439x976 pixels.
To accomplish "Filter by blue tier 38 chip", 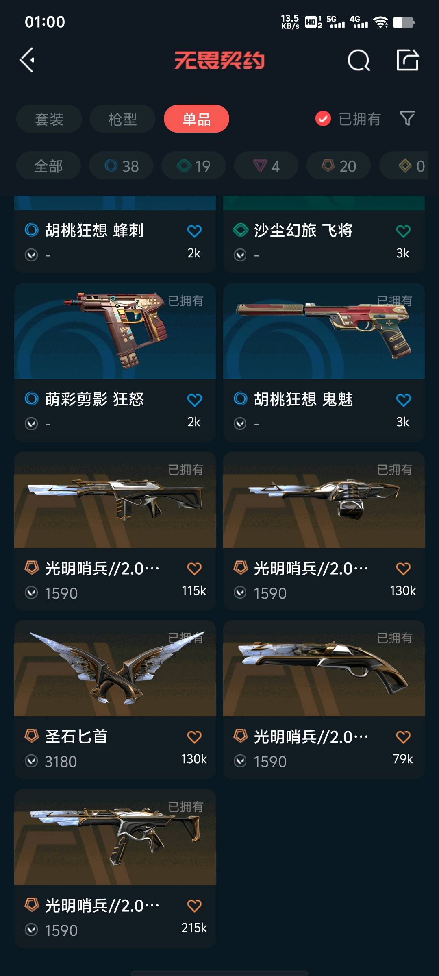I will pos(121,166).
